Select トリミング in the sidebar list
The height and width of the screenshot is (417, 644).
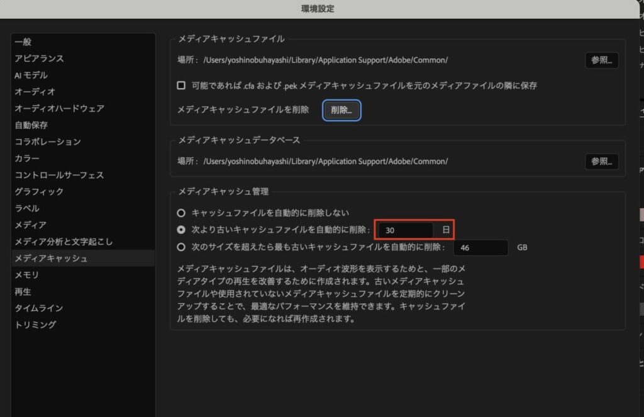[x=35, y=325]
